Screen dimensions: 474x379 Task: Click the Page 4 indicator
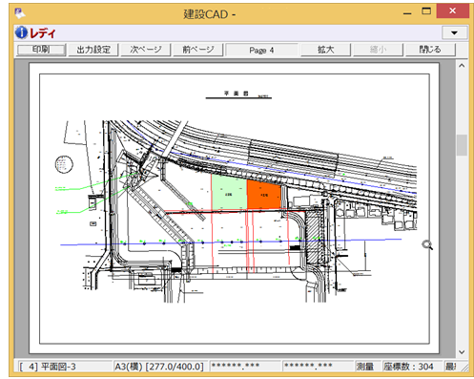pyautogui.click(x=261, y=50)
